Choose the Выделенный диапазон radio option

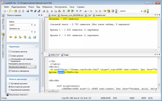(9, 90)
